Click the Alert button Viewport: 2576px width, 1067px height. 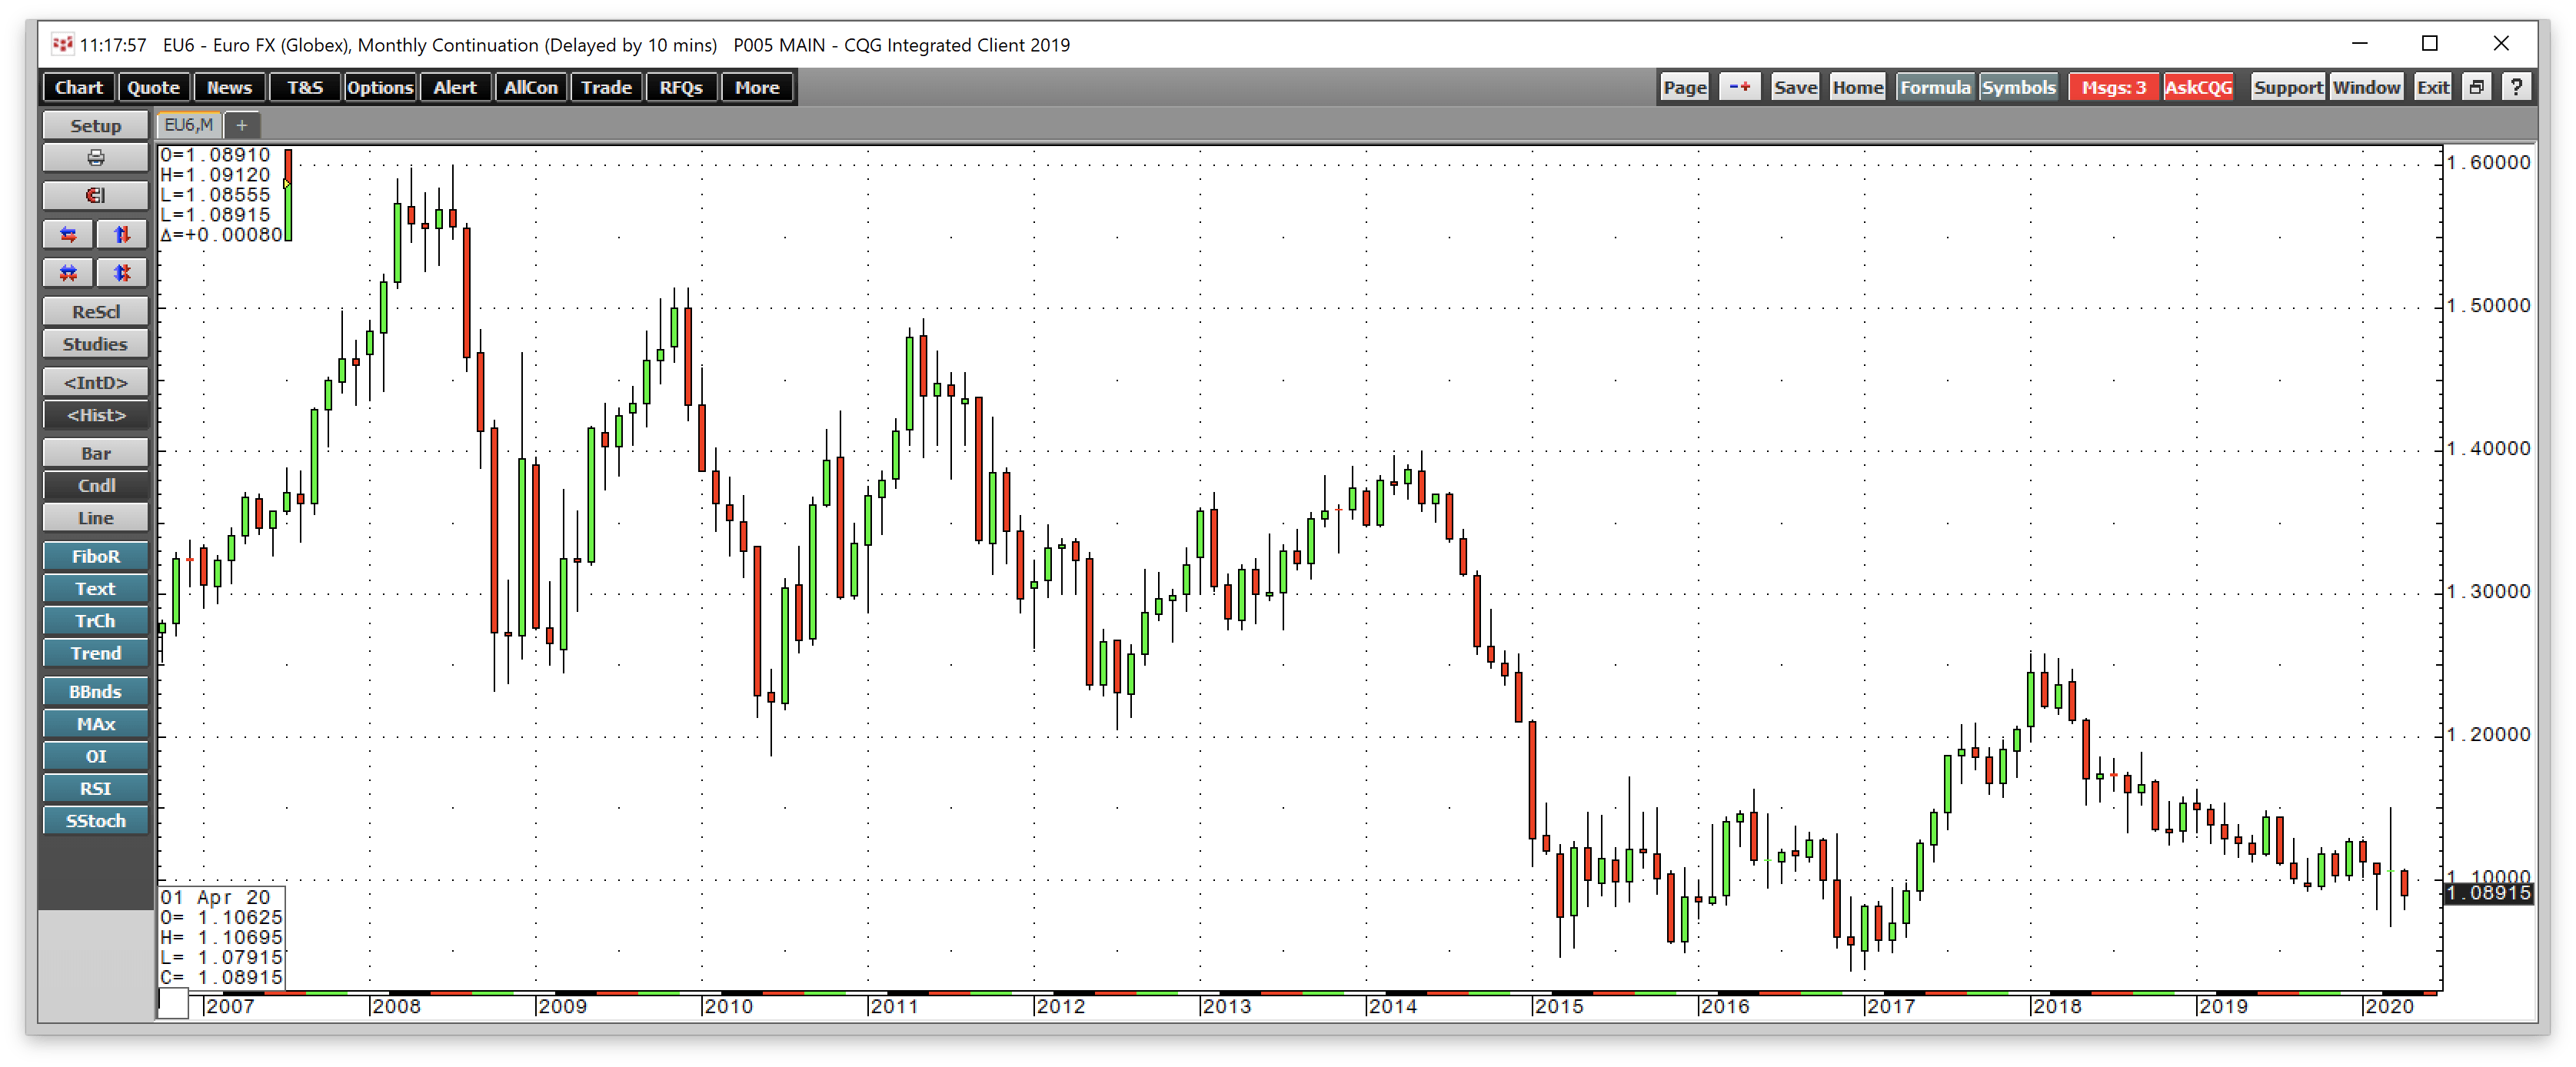455,87
